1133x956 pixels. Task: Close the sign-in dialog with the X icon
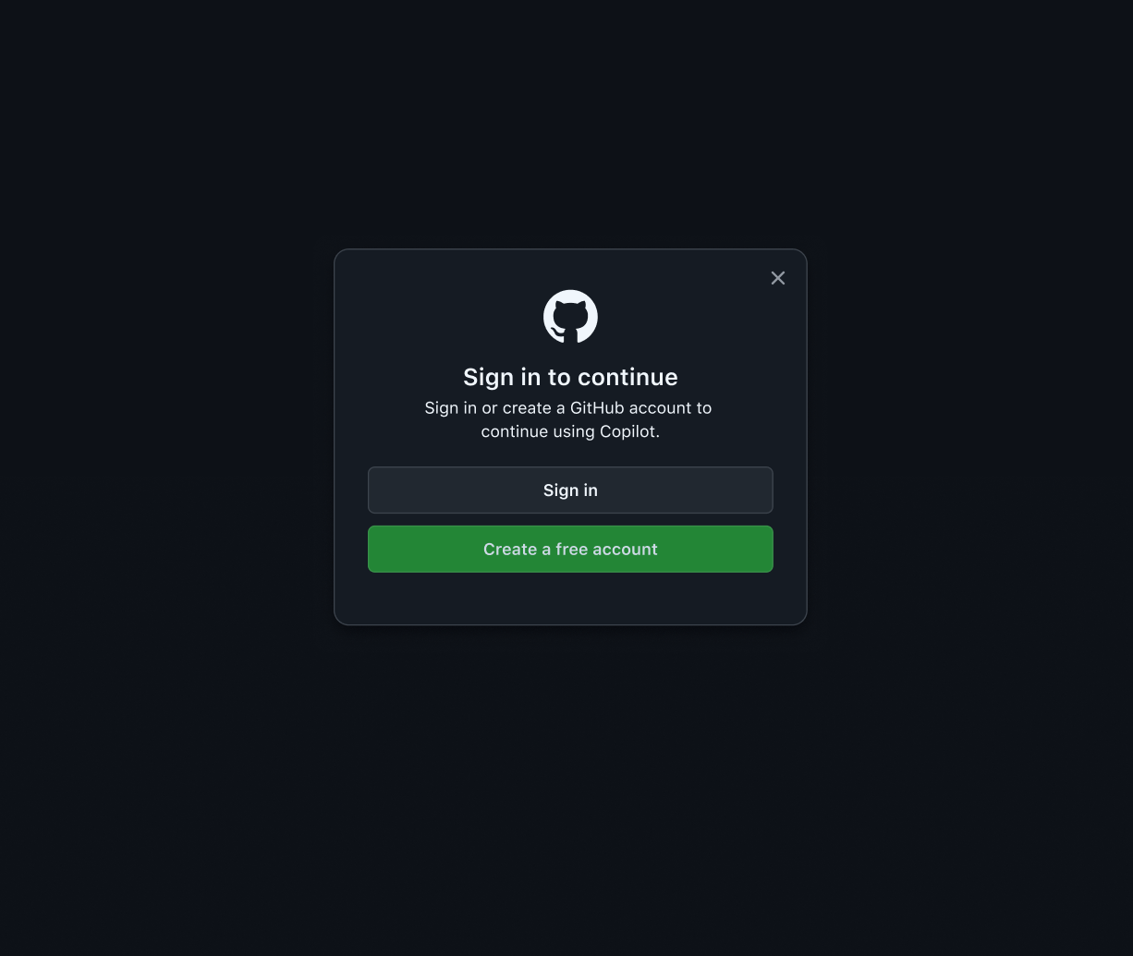click(778, 278)
